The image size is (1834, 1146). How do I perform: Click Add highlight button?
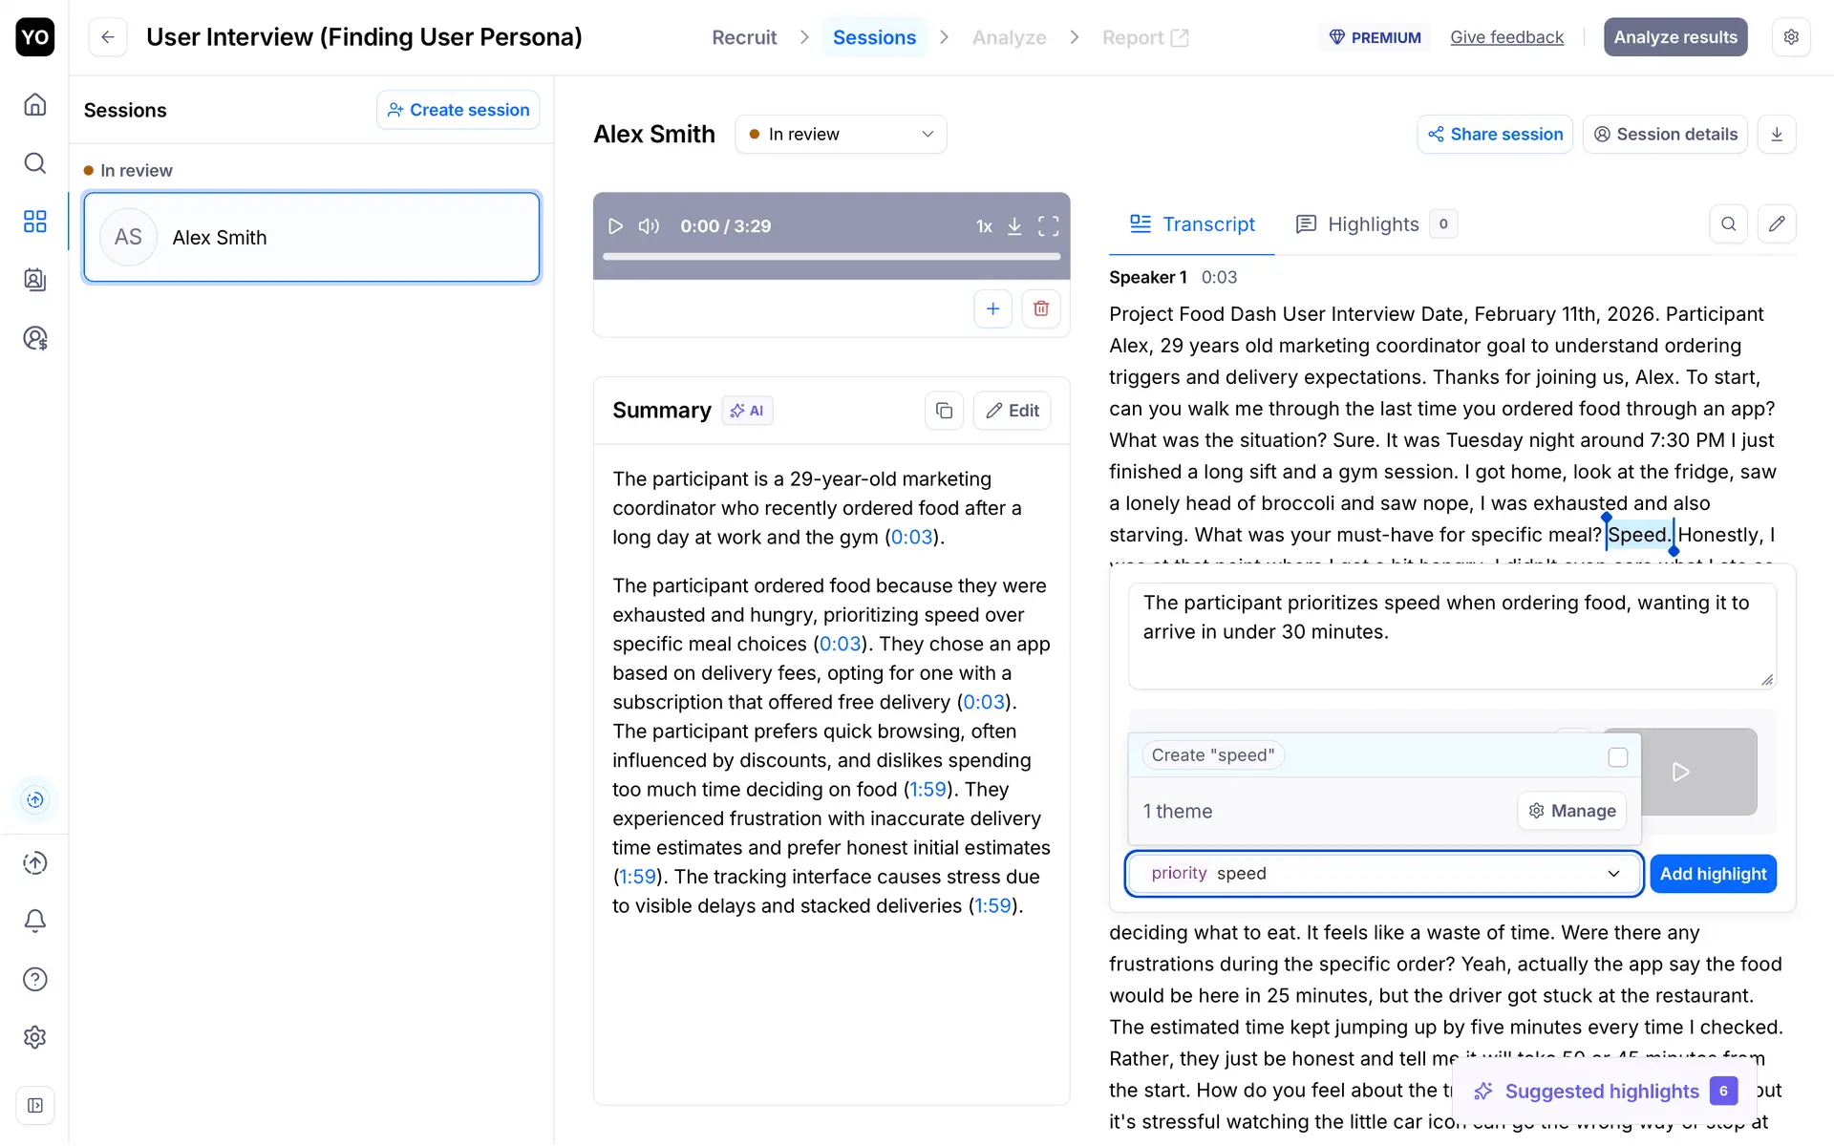1712,874
